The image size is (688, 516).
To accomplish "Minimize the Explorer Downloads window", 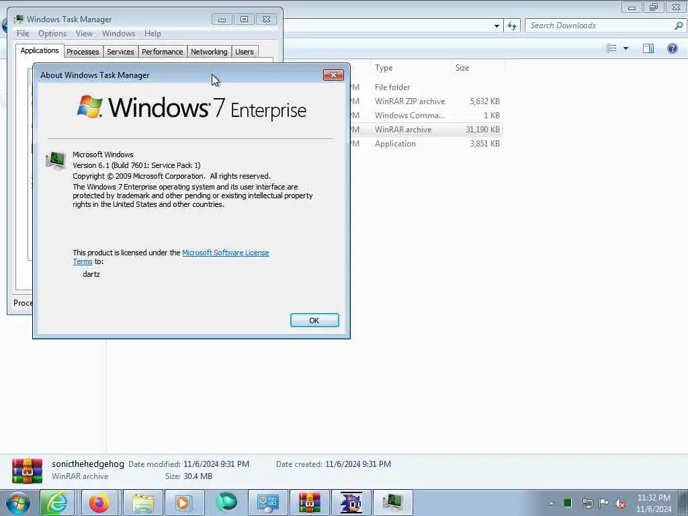I will point(632,7).
